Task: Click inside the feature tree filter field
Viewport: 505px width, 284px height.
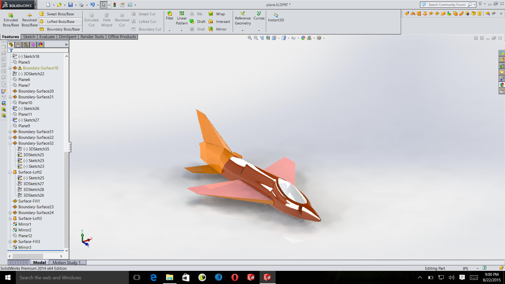Action: click(x=38, y=50)
